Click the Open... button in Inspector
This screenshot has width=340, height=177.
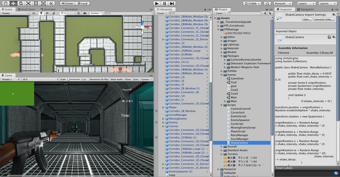[307, 19]
